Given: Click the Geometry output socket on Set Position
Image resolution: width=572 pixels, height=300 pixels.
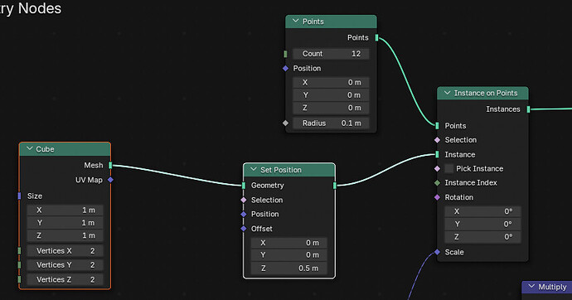Looking at the screenshot, I should pos(335,186).
